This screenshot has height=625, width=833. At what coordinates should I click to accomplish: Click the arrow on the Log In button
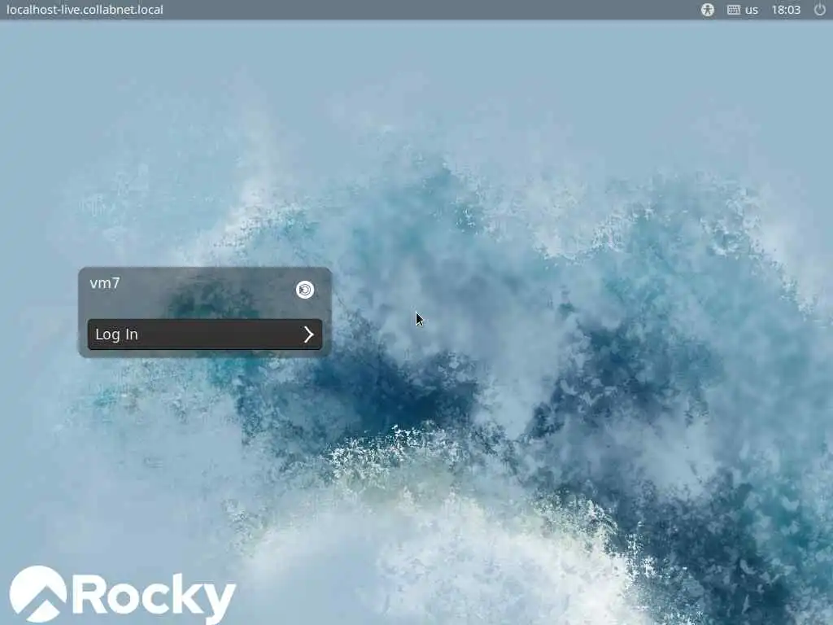pos(308,334)
